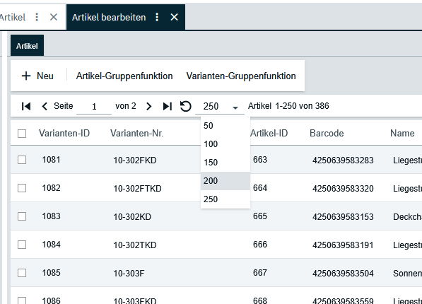422x304 pixels.
Task: Sort by Artikel-ID column header
Action: [x=269, y=134]
